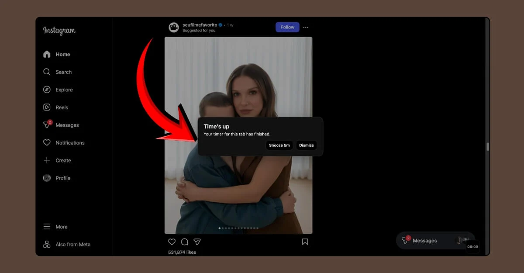
Task: Dismiss the timer notification
Action: coord(306,145)
